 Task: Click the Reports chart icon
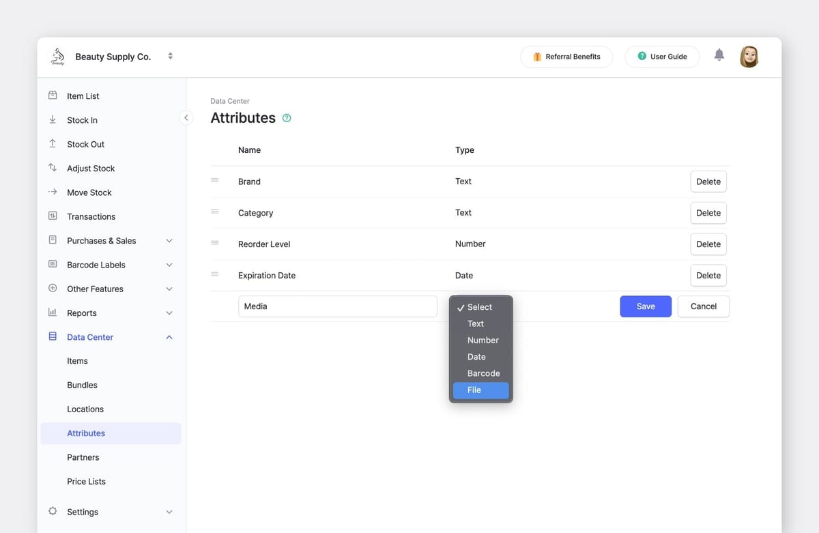pyautogui.click(x=53, y=313)
